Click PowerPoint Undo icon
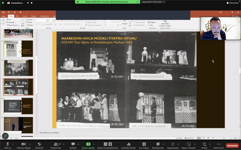The image size is (241, 150). tap(9, 12)
